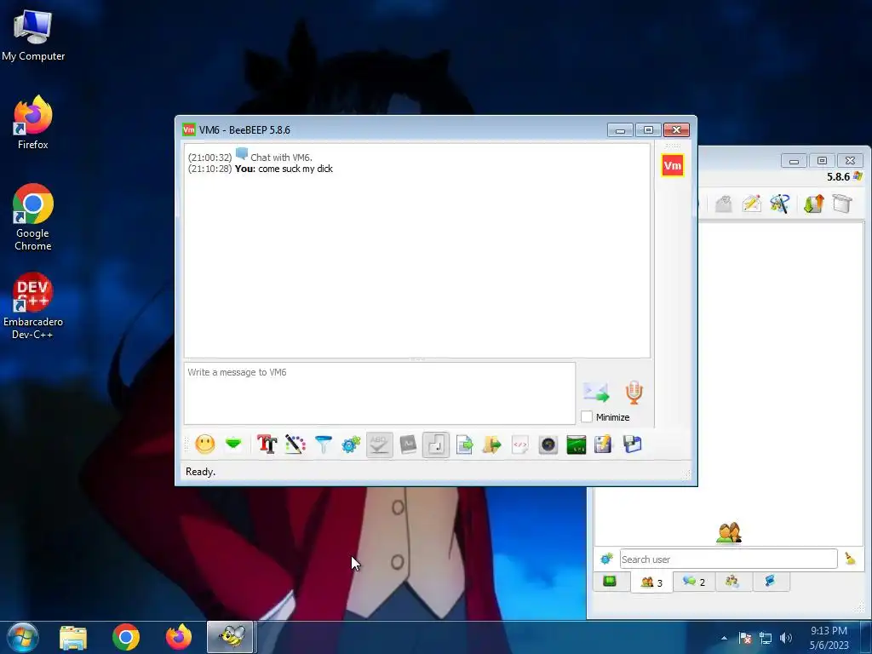Click the code snippet page icon
Screen dimensions: 872x654
[520, 445]
